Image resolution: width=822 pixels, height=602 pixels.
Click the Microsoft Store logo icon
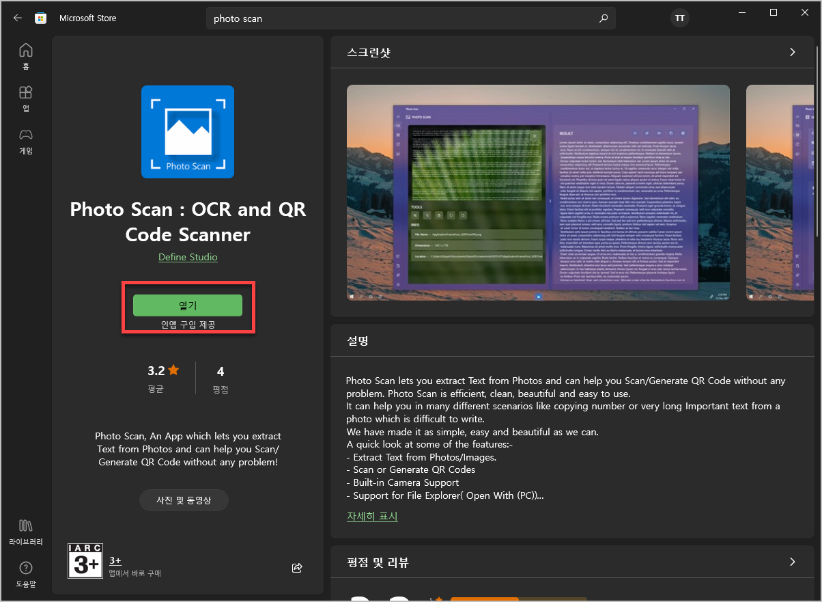tap(41, 18)
